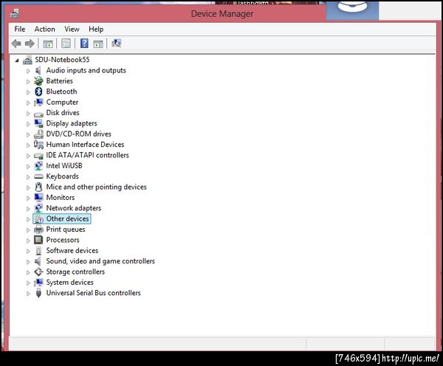Click the Network adapters icon

[x=38, y=208]
